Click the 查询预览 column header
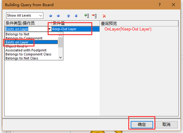183x133 pixels. click(x=139, y=23)
